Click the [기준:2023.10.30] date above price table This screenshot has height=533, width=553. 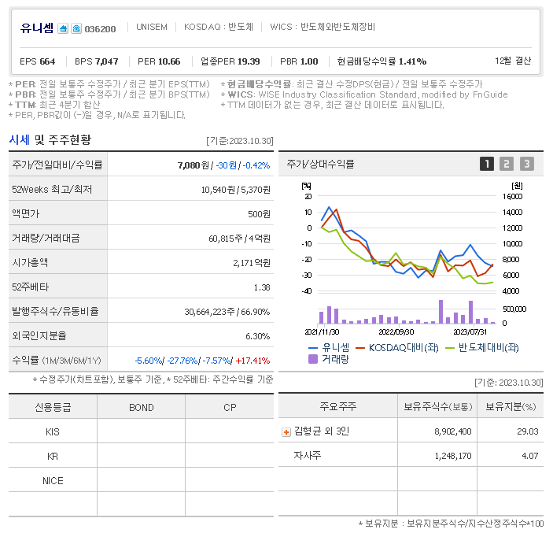(240, 142)
